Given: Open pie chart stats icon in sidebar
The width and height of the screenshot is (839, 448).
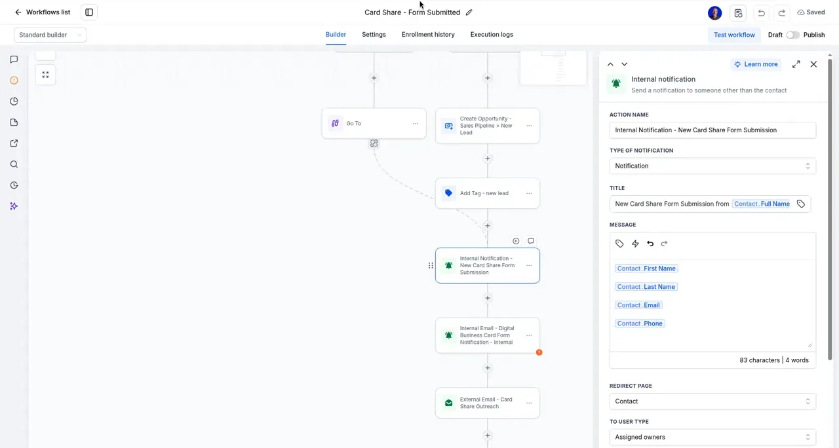Looking at the screenshot, I should tap(14, 102).
